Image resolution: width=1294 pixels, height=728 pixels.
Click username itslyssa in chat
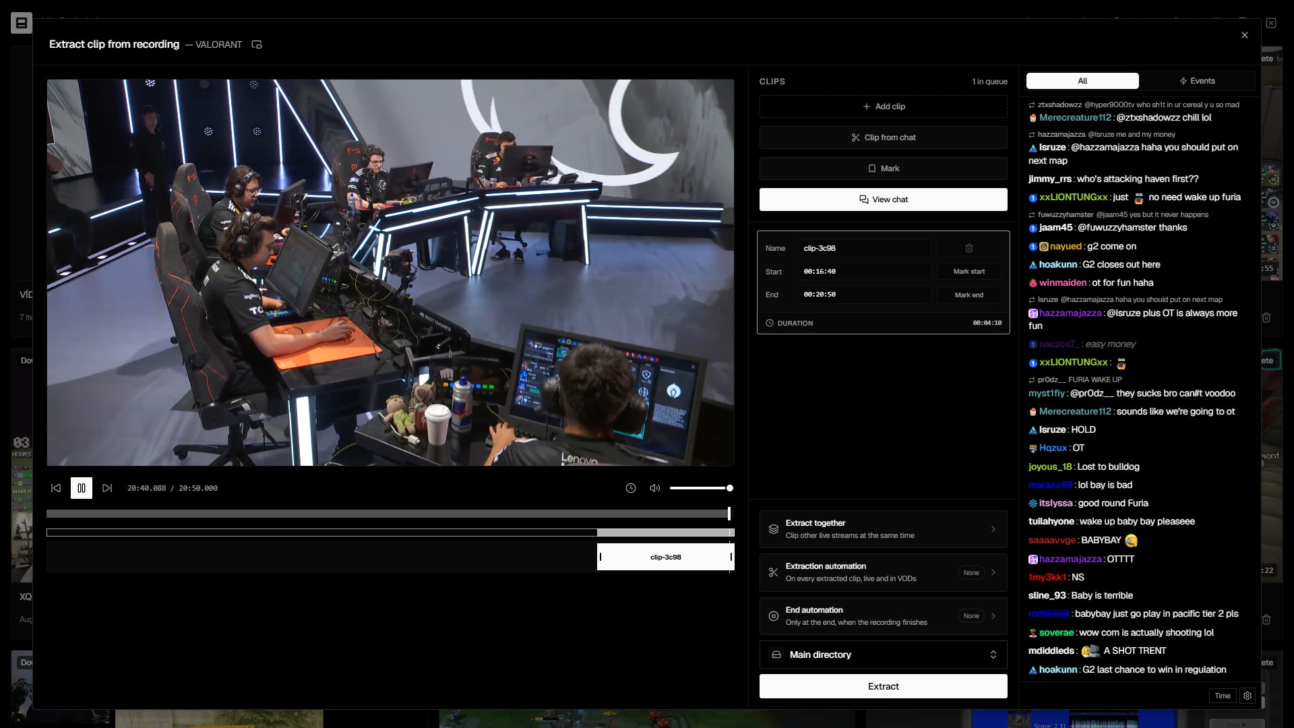[x=1056, y=503]
